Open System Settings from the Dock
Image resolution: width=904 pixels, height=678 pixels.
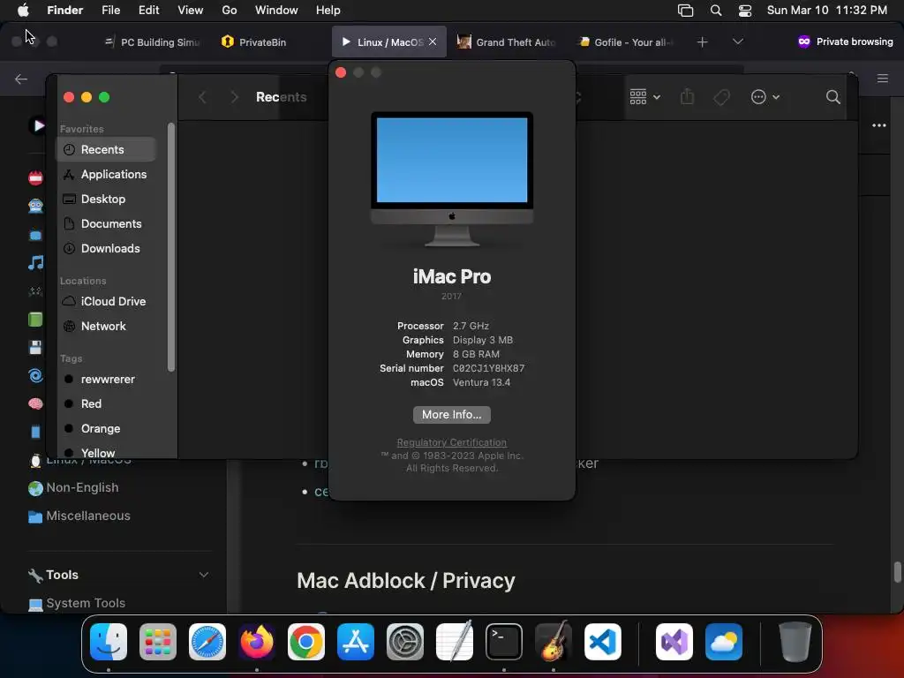[x=404, y=642]
